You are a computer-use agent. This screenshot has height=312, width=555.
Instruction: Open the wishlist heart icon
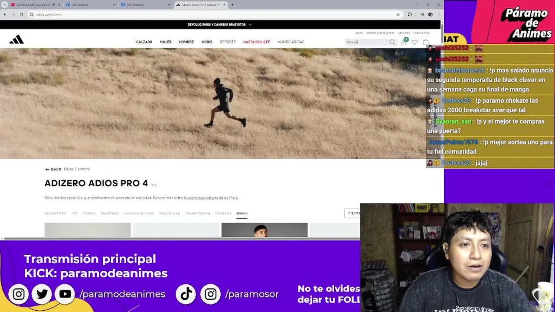click(x=415, y=42)
